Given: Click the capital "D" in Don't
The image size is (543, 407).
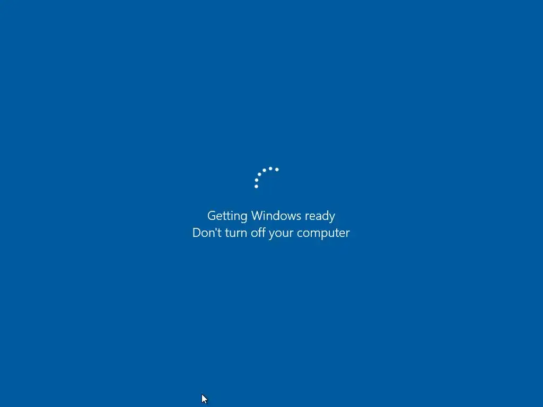Looking at the screenshot, I should (196, 233).
